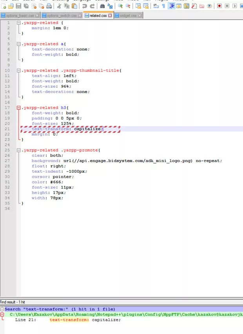Click the Open file folder icon
This screenshot has width=243, height=334.
11,6
